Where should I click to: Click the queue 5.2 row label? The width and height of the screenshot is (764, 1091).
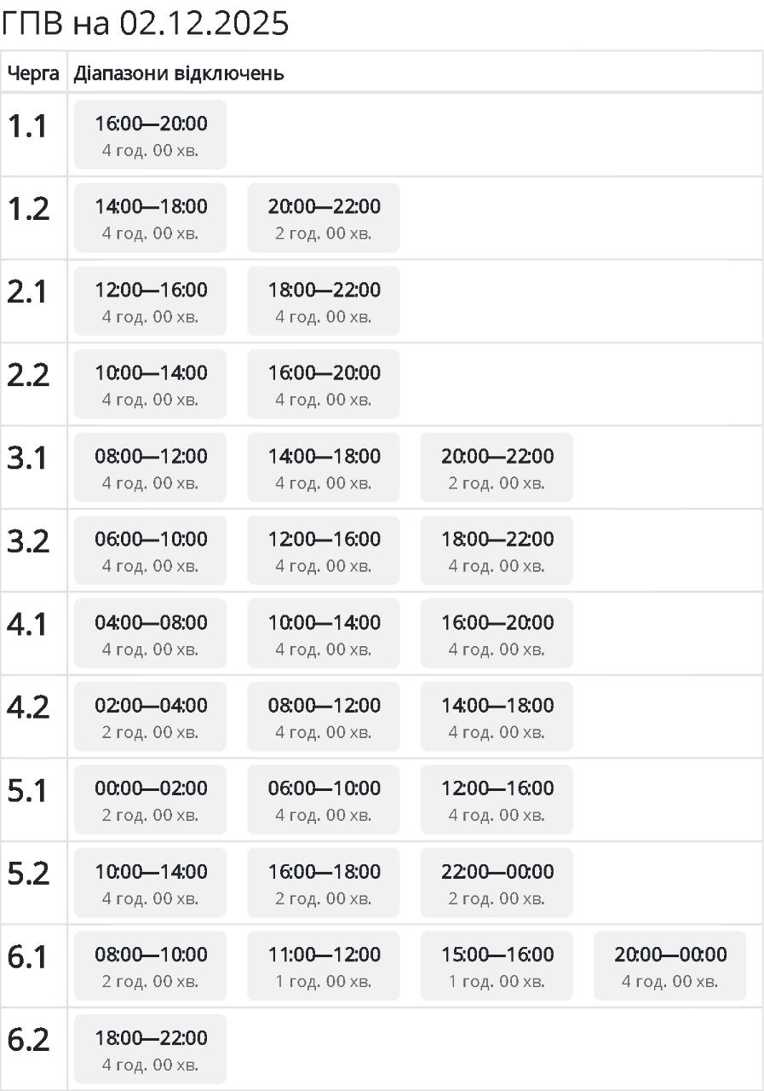coord(28,875)
